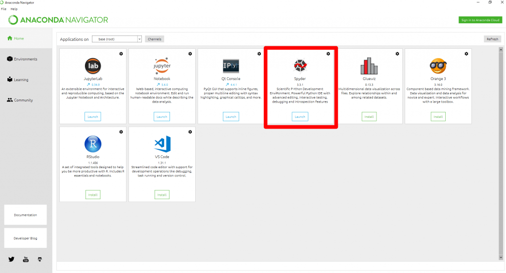
Task: Open settings gear on Qt Console card
Action: [259, 54]
